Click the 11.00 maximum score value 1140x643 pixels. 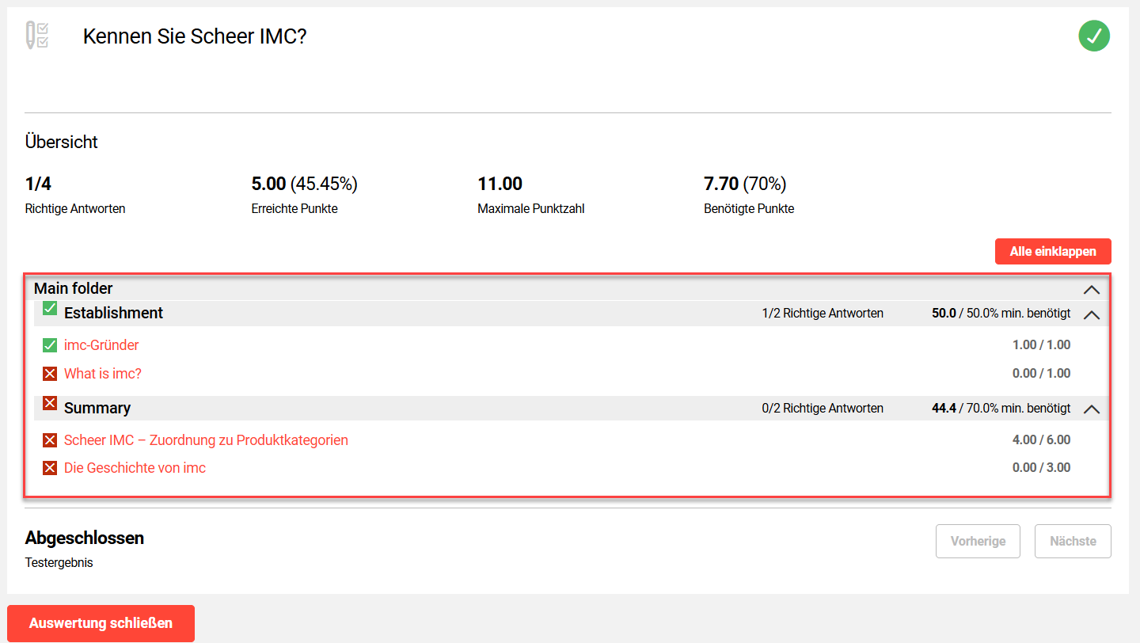(500, 185)
